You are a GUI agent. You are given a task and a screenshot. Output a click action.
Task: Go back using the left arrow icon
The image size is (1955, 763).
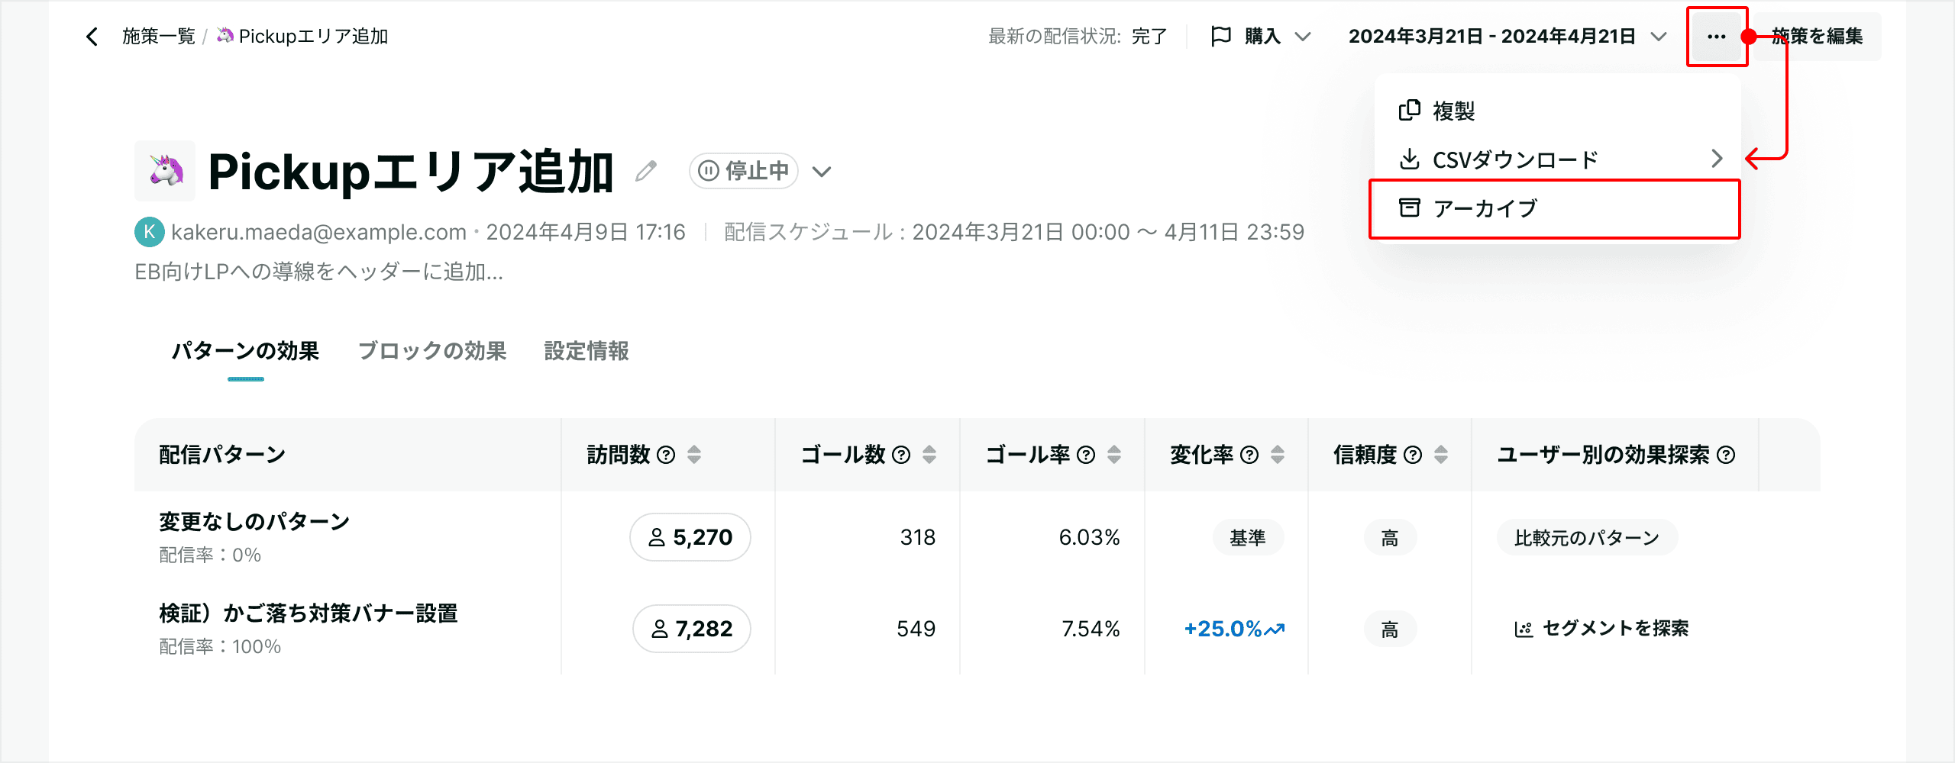(92, 37)
